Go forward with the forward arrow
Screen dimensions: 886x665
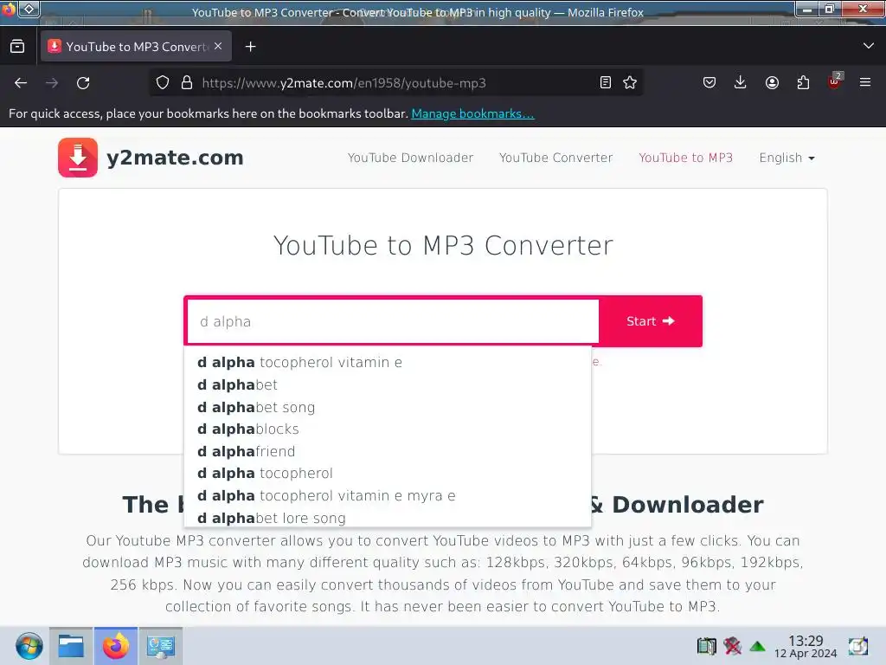tap(52, 83)
